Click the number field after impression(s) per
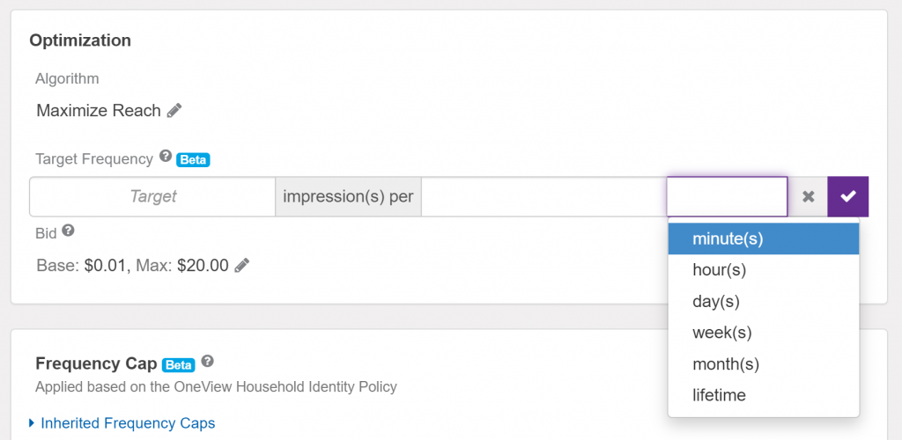Viewport: 902px width, 440px height. [x=543, y=196]
